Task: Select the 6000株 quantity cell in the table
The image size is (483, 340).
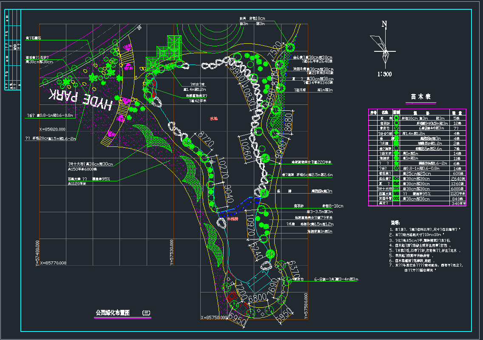Action: coord(458,188)
